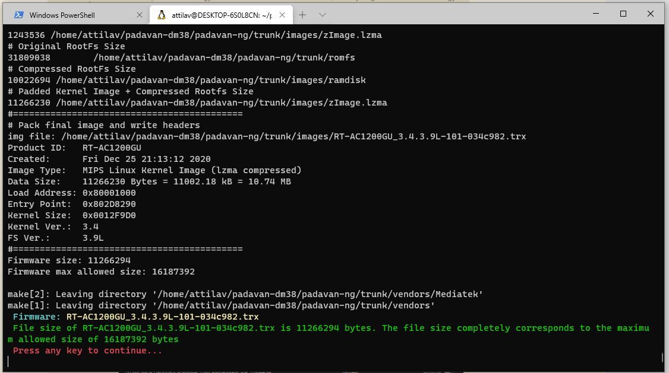The height and width of the screenshot is (373, 669).
Task: Click the 'Firmware:' label line
Action: pyautogui.click(x=135, y=317)
